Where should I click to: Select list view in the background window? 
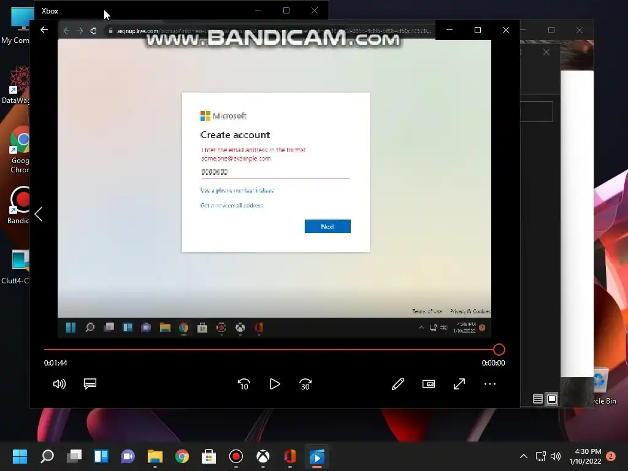click(x=538, y=399)
